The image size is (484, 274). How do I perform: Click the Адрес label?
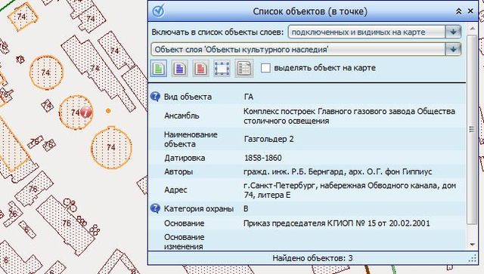click(x=175, y=190)
